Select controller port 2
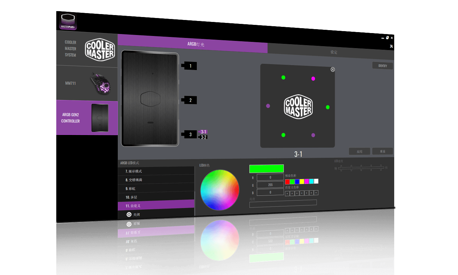 point(190,100)
